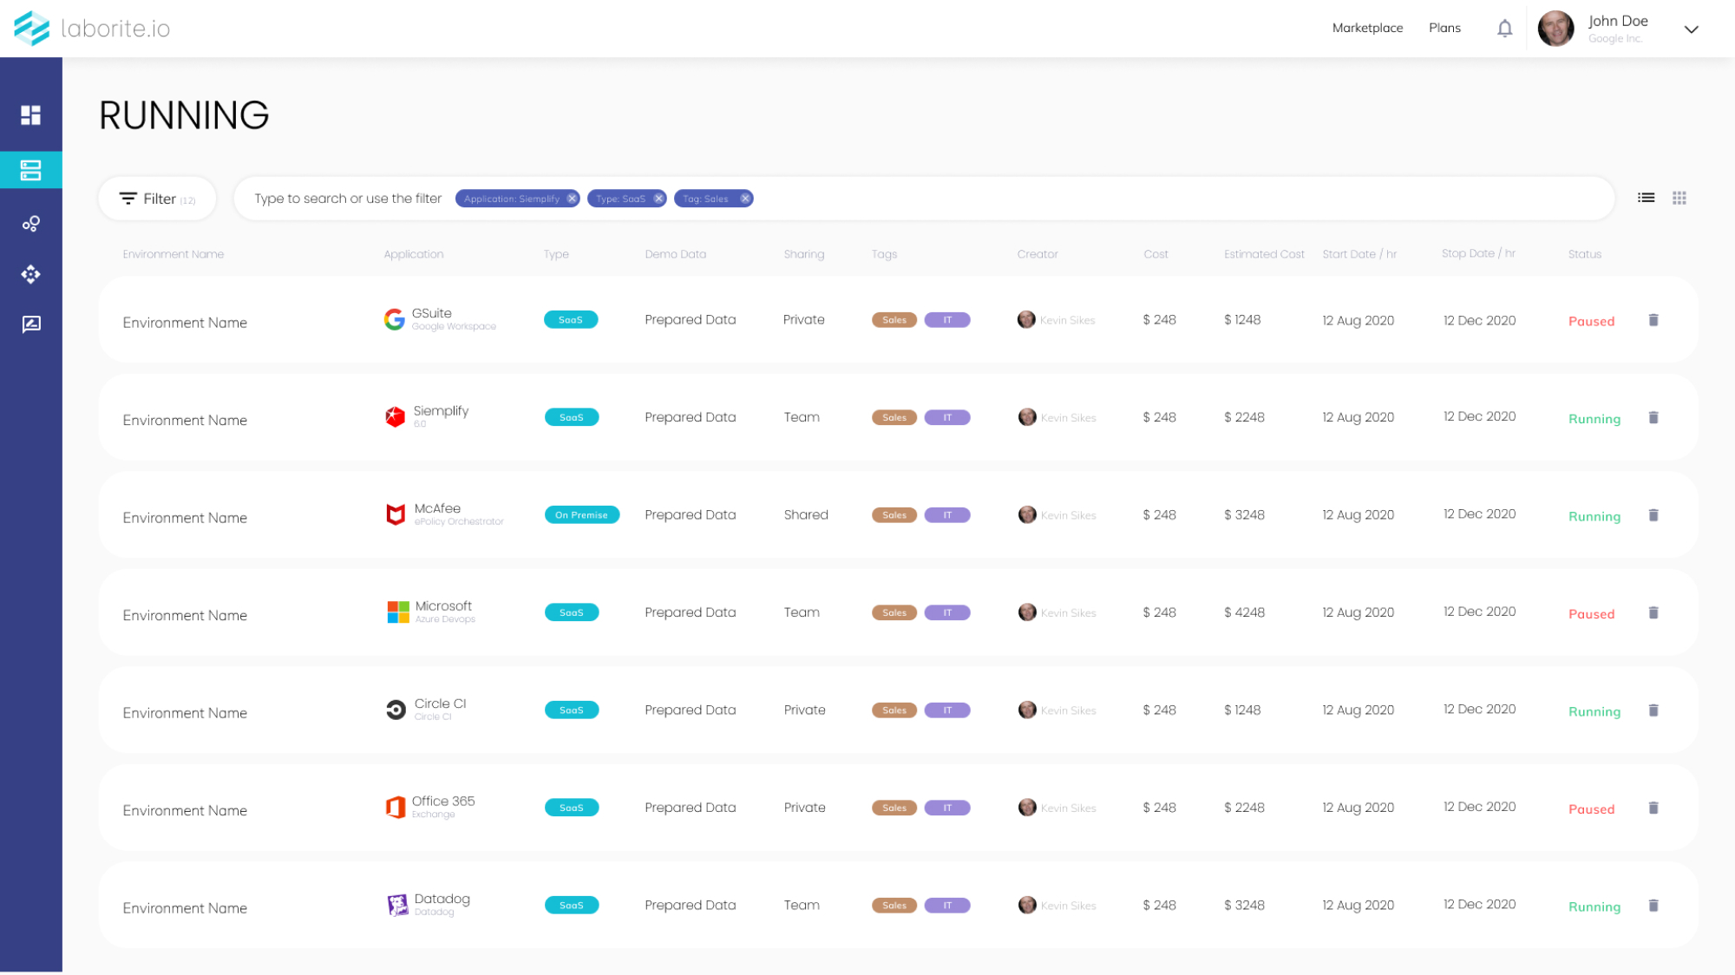Click the Running status on Siemplify row
This screenshot has width=1735, height=975.
pyautogui.click(x=1594, y=419)
